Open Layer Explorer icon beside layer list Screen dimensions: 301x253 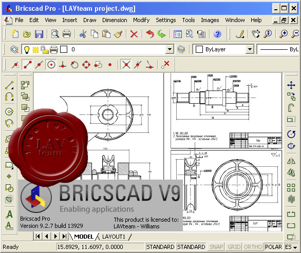(14, 49)
